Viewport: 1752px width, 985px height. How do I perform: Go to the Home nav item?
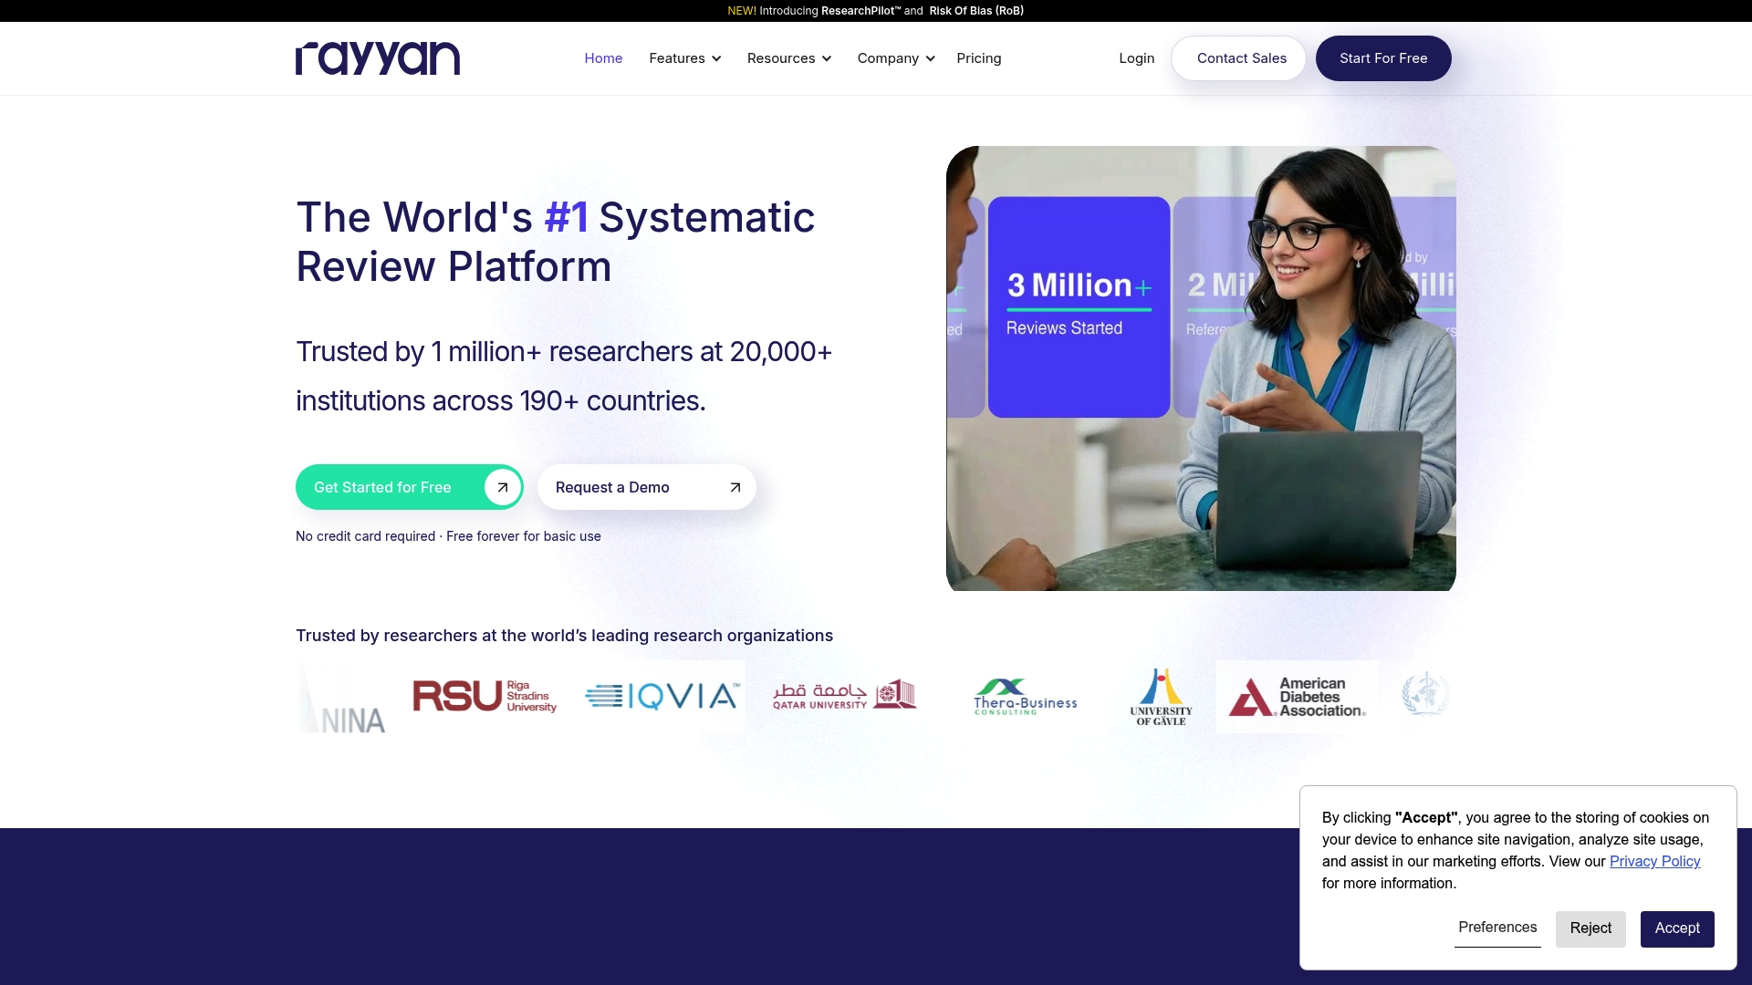[603, 58]
